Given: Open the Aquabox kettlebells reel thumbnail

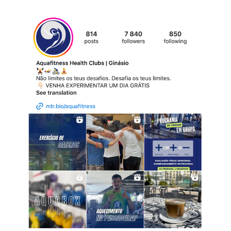Looking at the screenshot, I should coord(57,200).
